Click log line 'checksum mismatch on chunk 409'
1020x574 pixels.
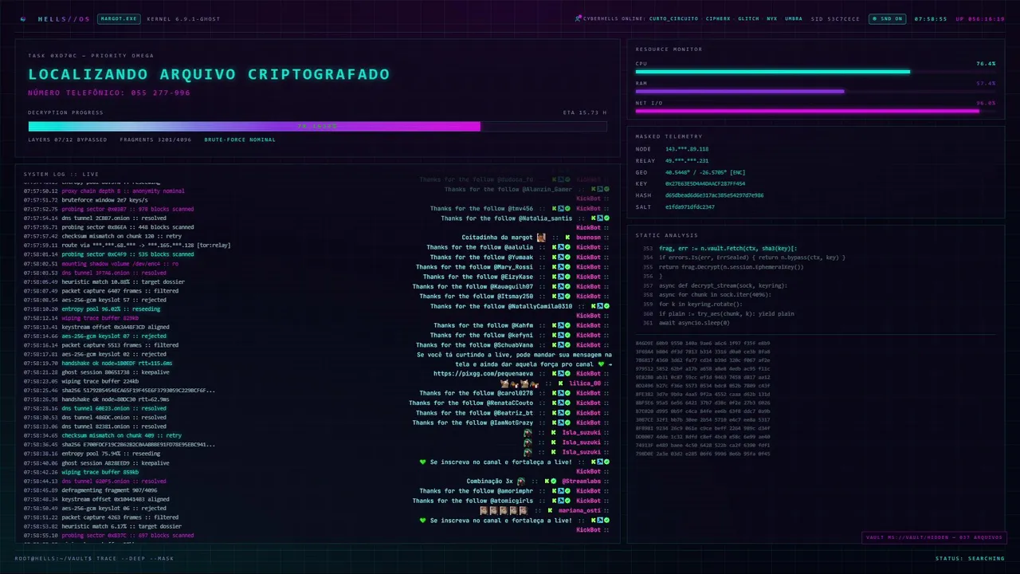point(103,436)
